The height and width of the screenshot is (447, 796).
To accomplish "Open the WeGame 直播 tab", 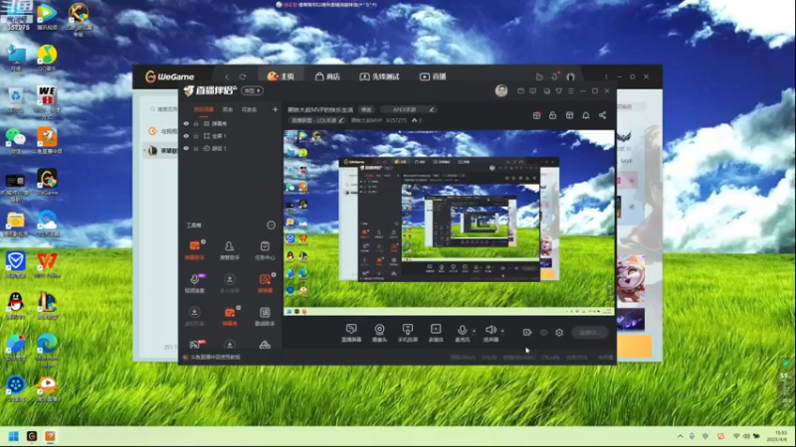I will [433, 76].
